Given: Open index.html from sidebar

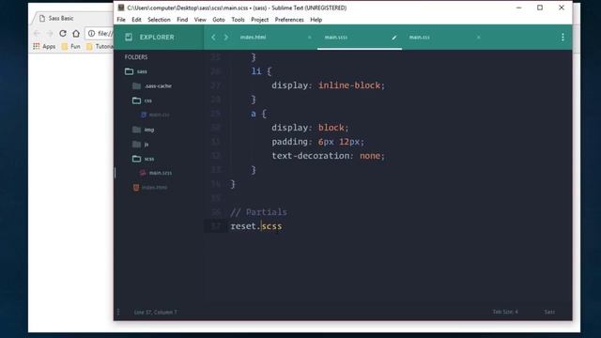Looking at the screenshot, I should [x=154, y=188].
